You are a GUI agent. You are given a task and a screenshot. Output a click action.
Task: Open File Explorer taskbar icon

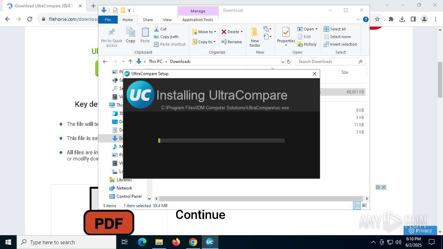159,242
